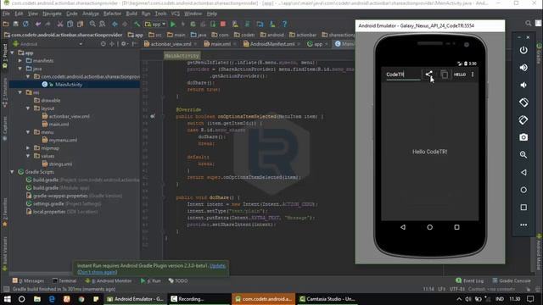Click the CodeTR text field in emulator

(404, 75)
